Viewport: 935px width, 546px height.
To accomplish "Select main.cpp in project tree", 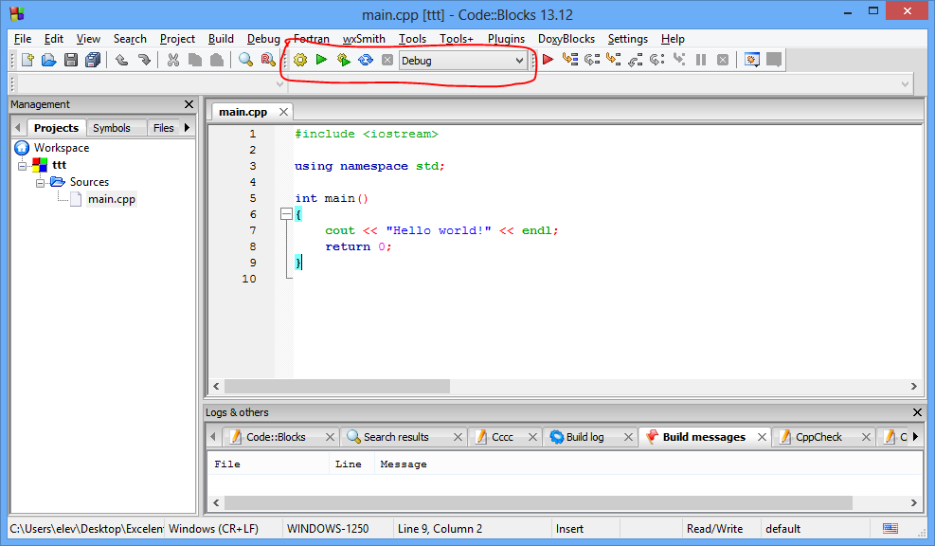I will point(112,199).
